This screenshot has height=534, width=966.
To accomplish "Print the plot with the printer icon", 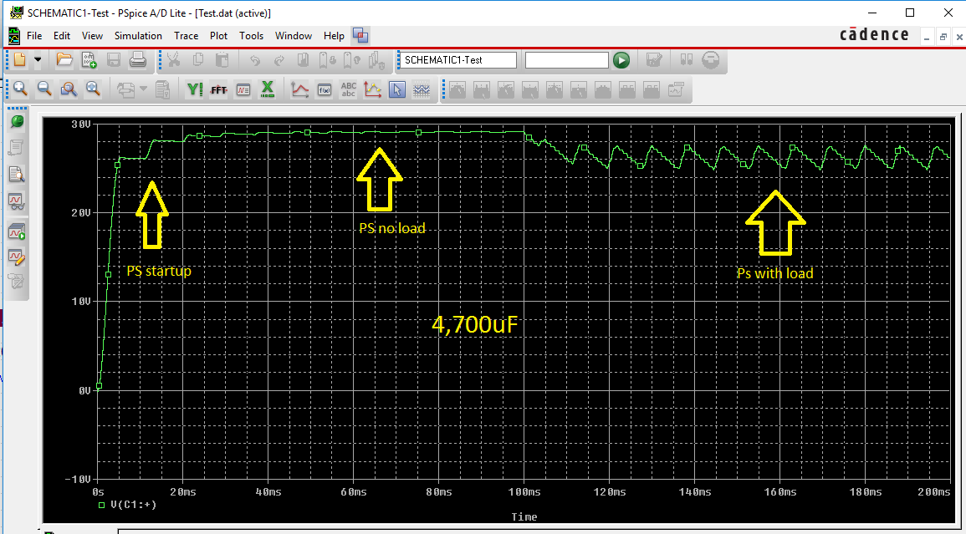I will pos(137,59).
